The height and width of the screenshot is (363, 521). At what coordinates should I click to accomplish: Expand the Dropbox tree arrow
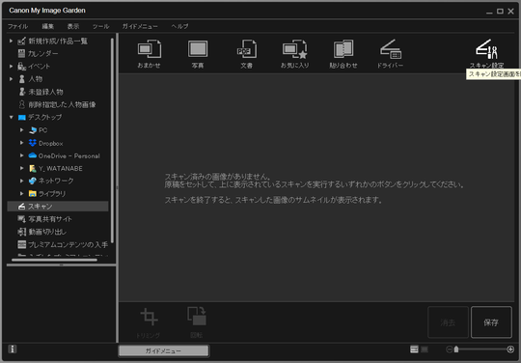[21, 143]
